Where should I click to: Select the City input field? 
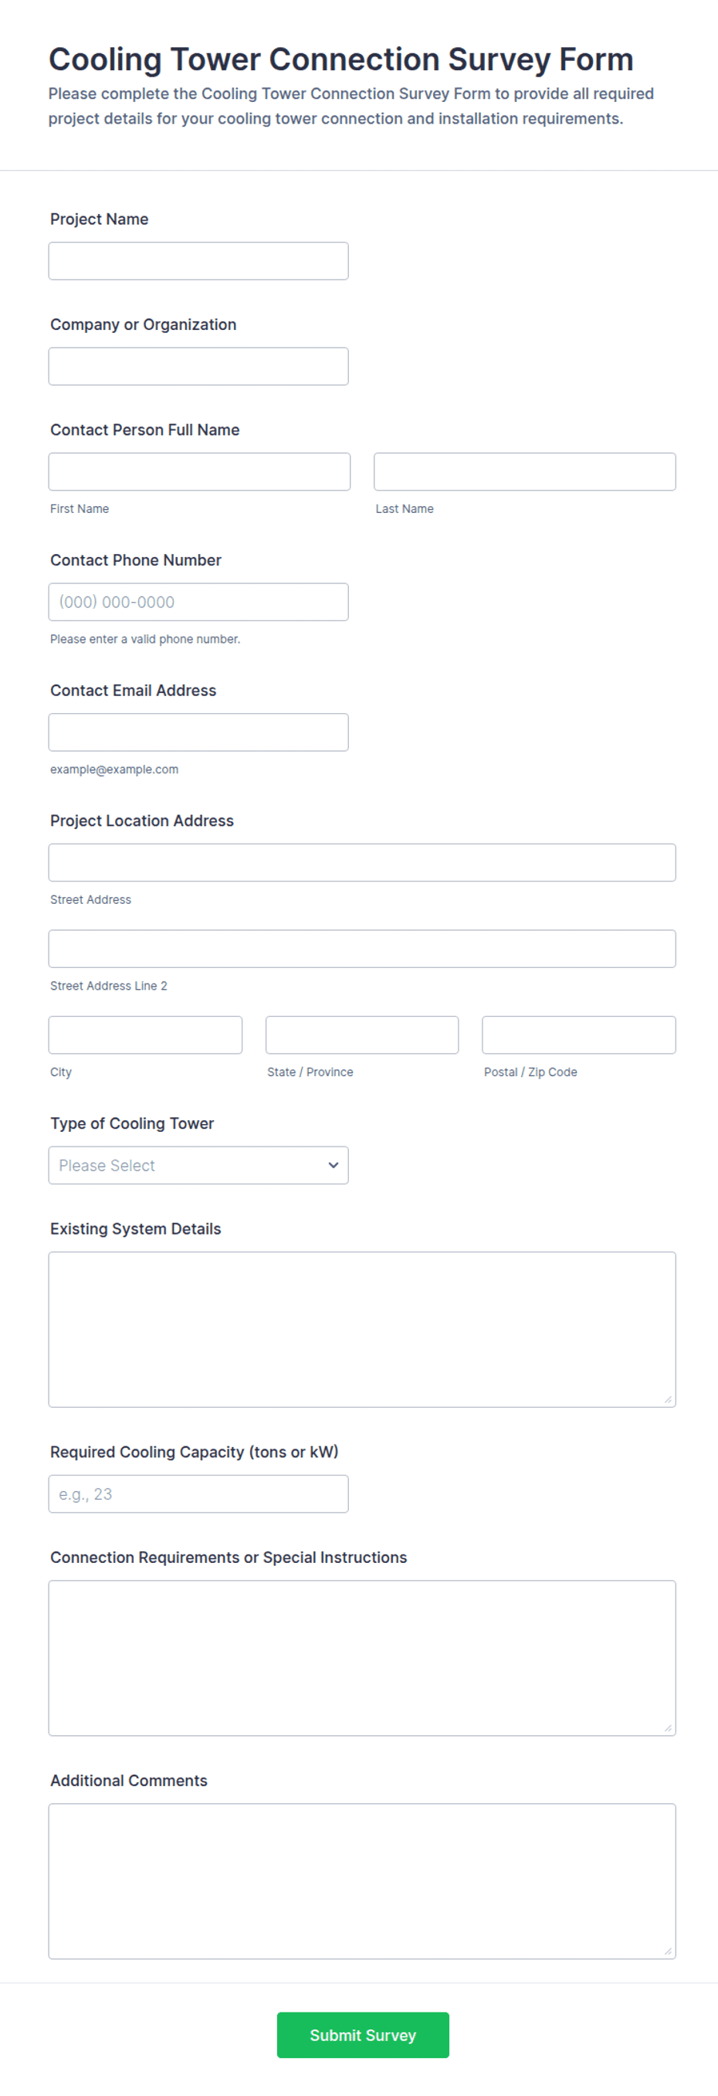coord(146,1035)
